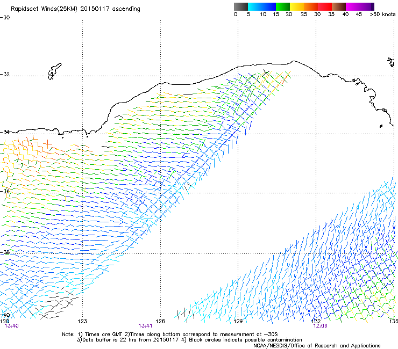Click the '10' legend scale label

click(263, 14)
